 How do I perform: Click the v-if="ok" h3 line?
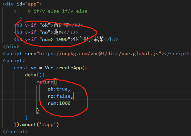pos(48,25)
